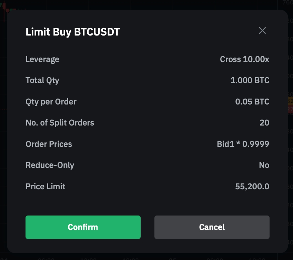Select the Bid1 * 0.9999 price formula

coord(243,144)
